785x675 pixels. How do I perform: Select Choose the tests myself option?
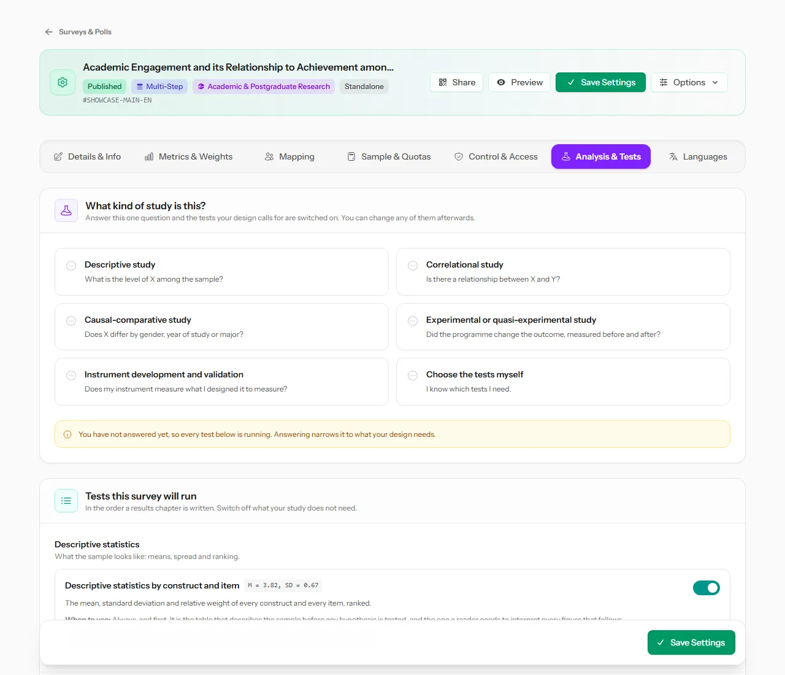click(x=563, y=382)
